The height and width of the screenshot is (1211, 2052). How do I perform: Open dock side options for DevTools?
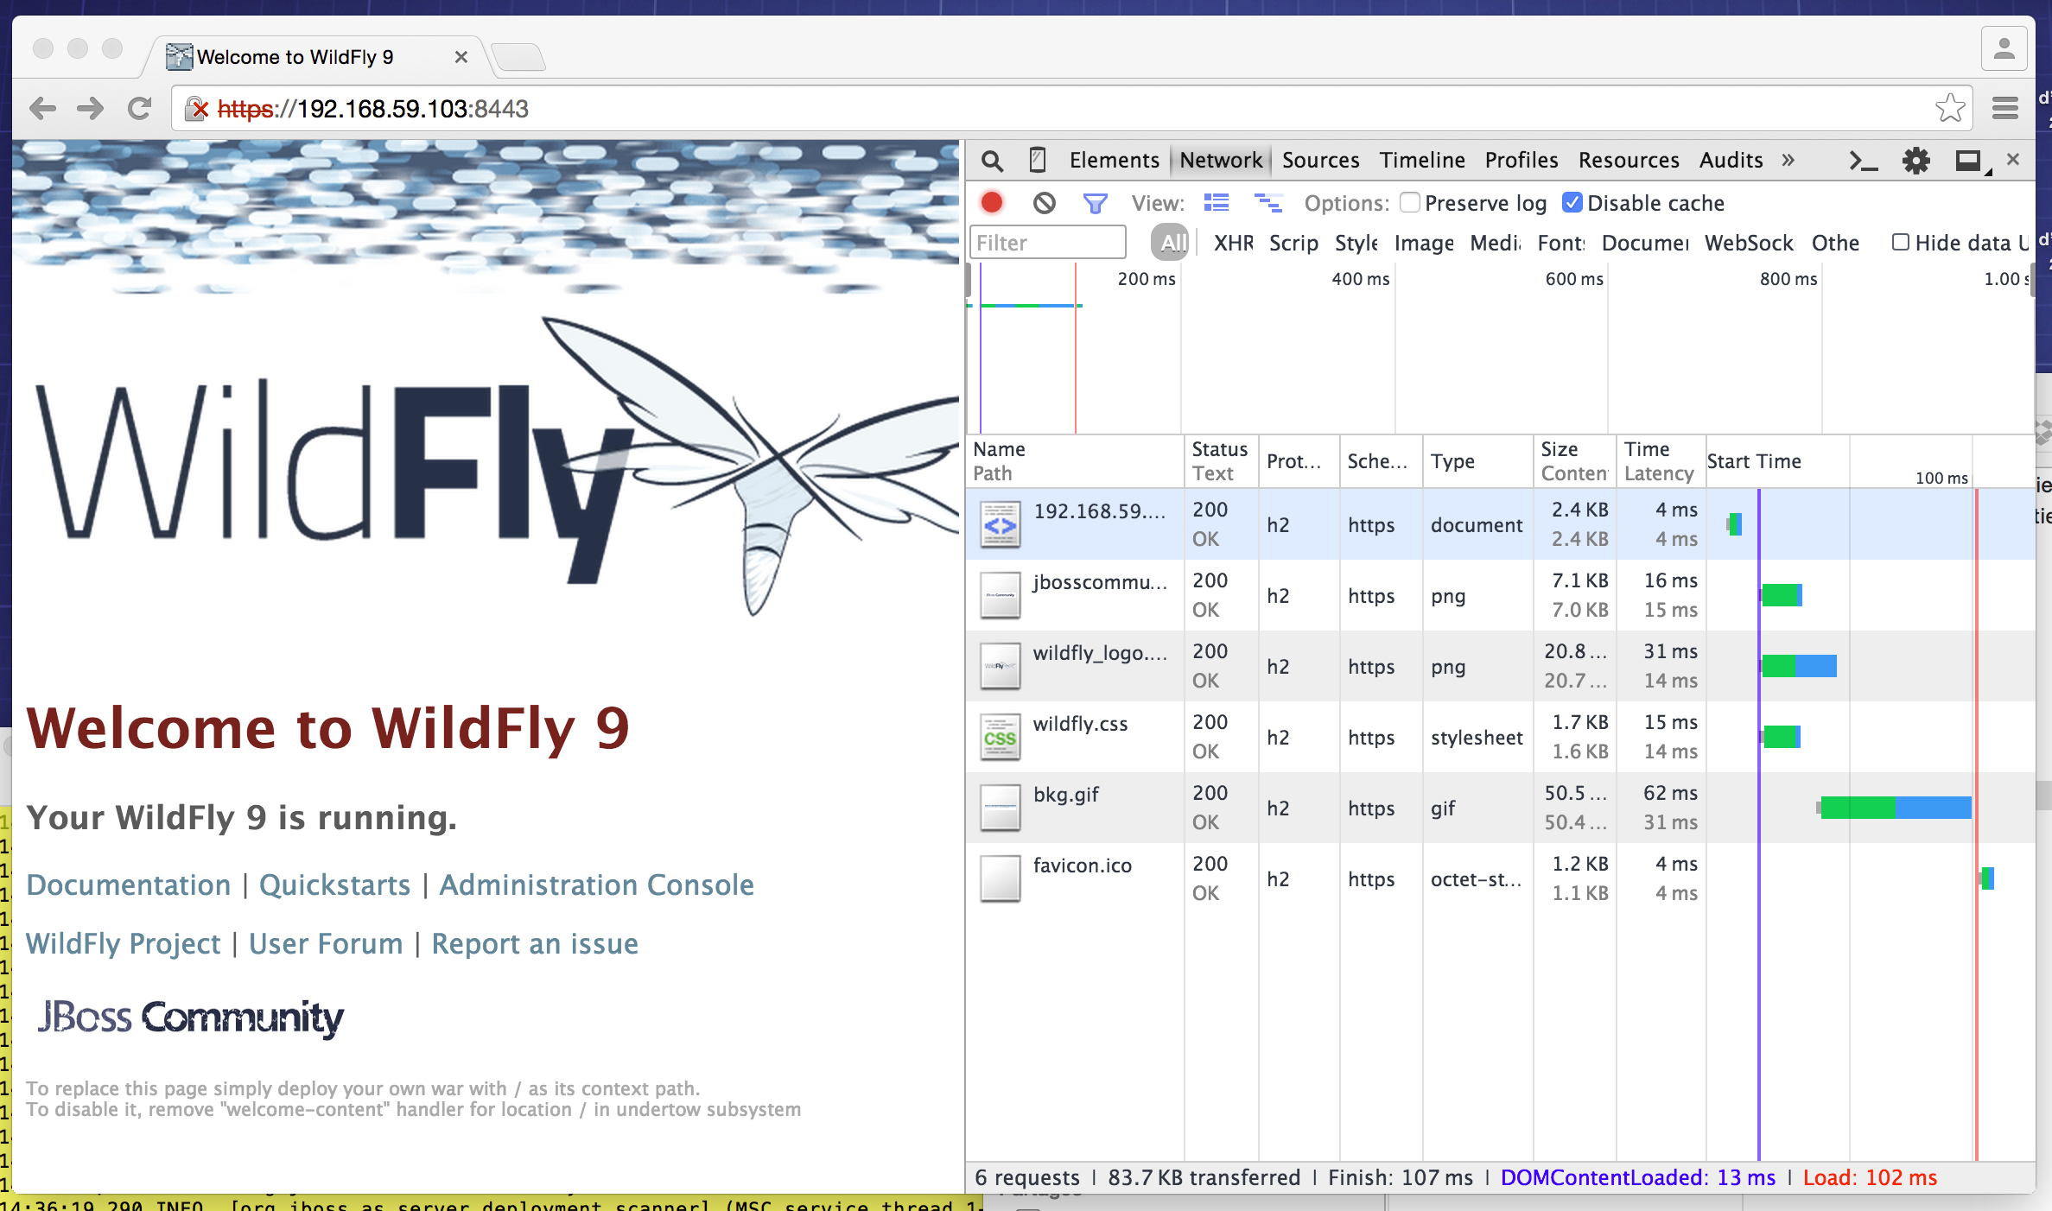point(1970,161)
